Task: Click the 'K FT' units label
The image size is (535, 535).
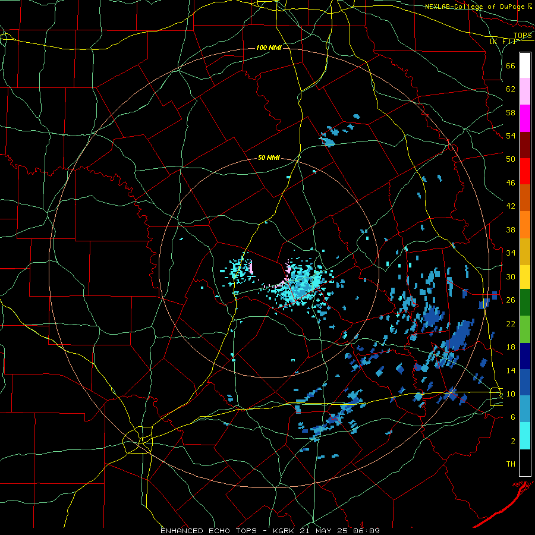Action: tap(502, 41)
